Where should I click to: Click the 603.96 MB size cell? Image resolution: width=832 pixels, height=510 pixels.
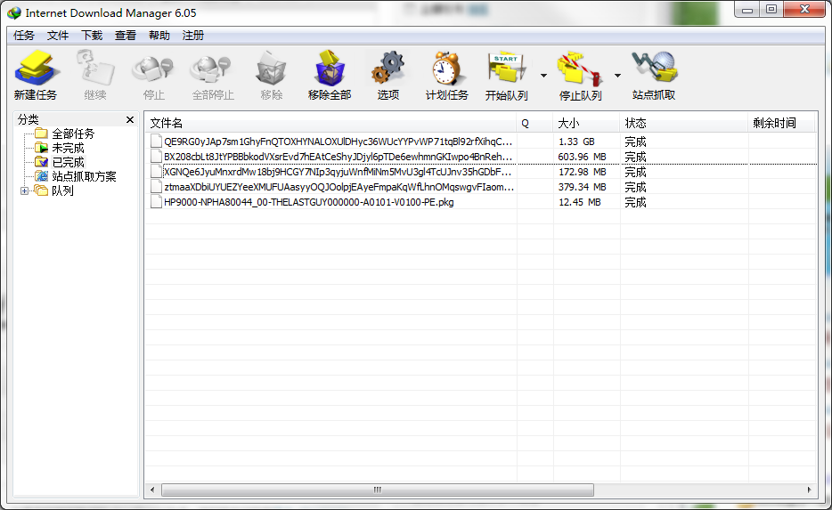pyautogui.click(x=582, y=157)
